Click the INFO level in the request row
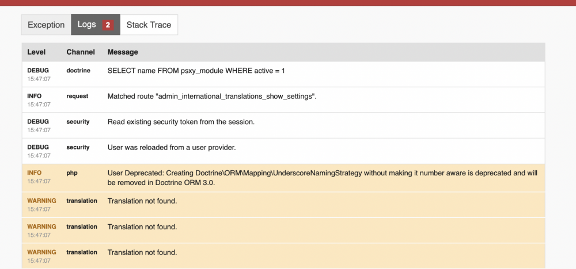The image size is (576, 269). pyautogui.click(x=35, y=96)
